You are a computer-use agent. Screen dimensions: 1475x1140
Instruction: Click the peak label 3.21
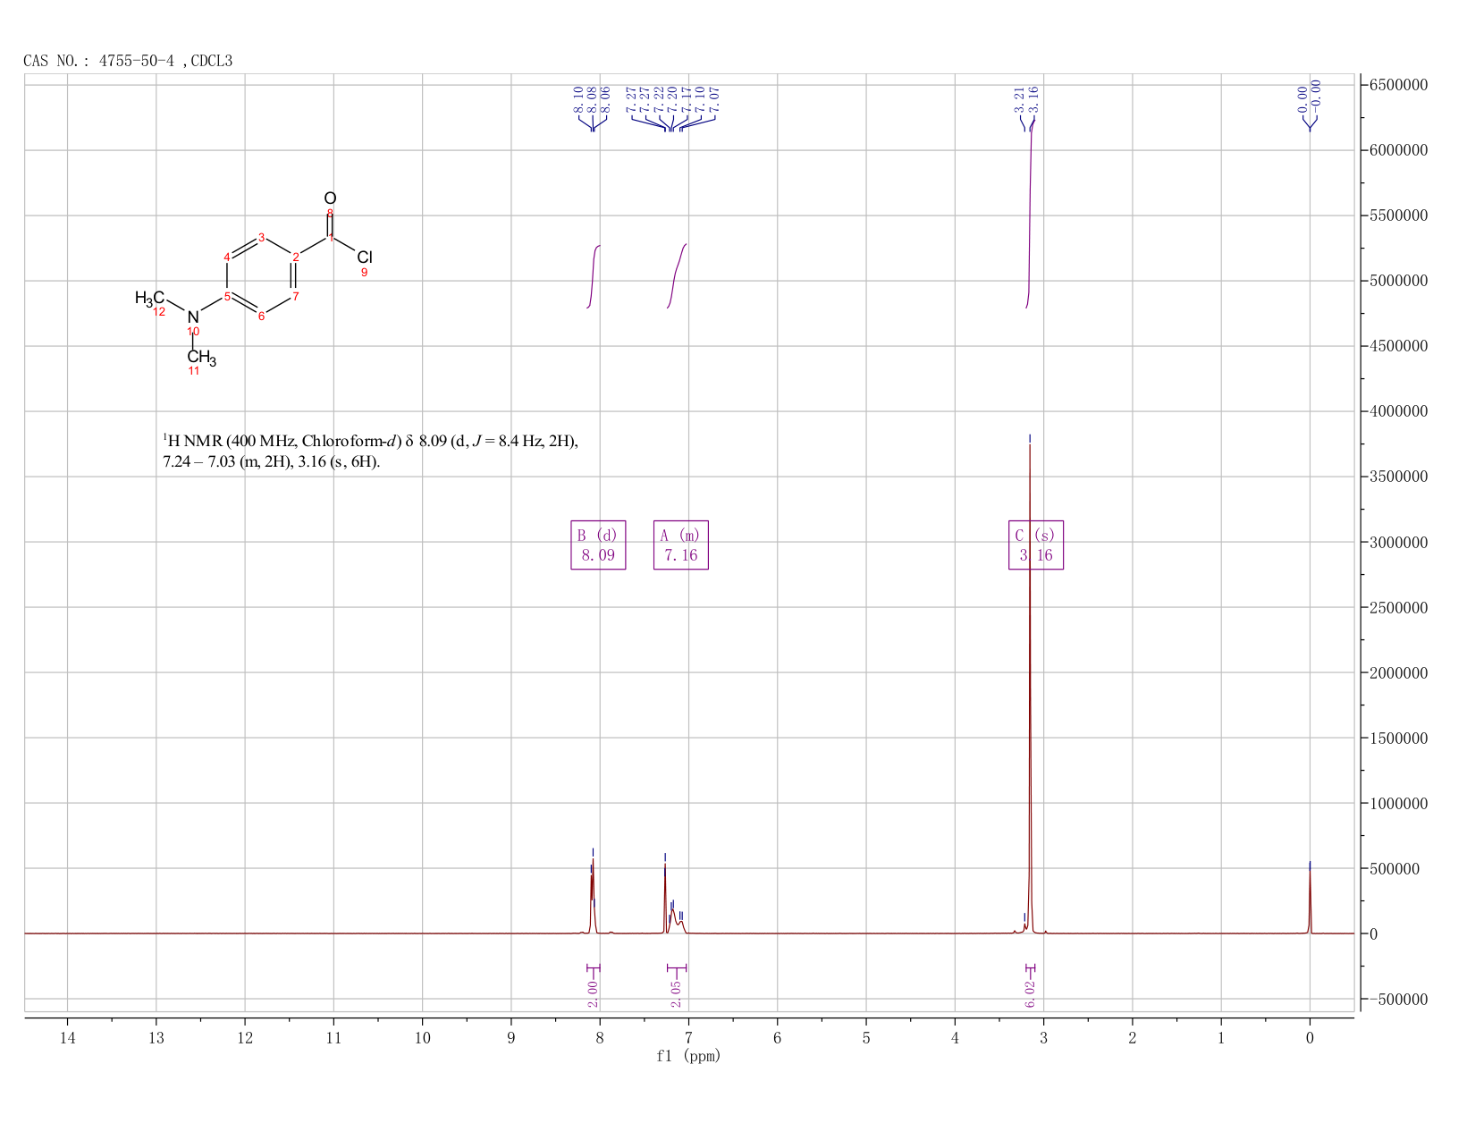(x=1019, y=99)
